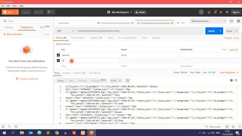
Task: Click Invite button
Action: (140, 12)
